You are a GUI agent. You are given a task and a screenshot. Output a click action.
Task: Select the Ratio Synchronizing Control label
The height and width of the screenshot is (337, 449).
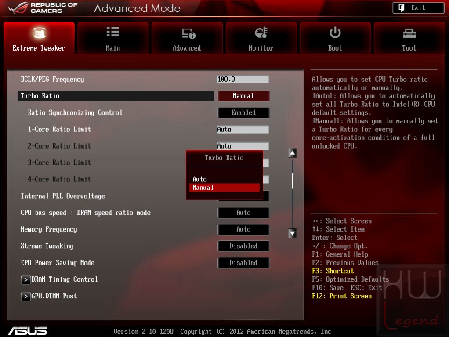(75, 112)
